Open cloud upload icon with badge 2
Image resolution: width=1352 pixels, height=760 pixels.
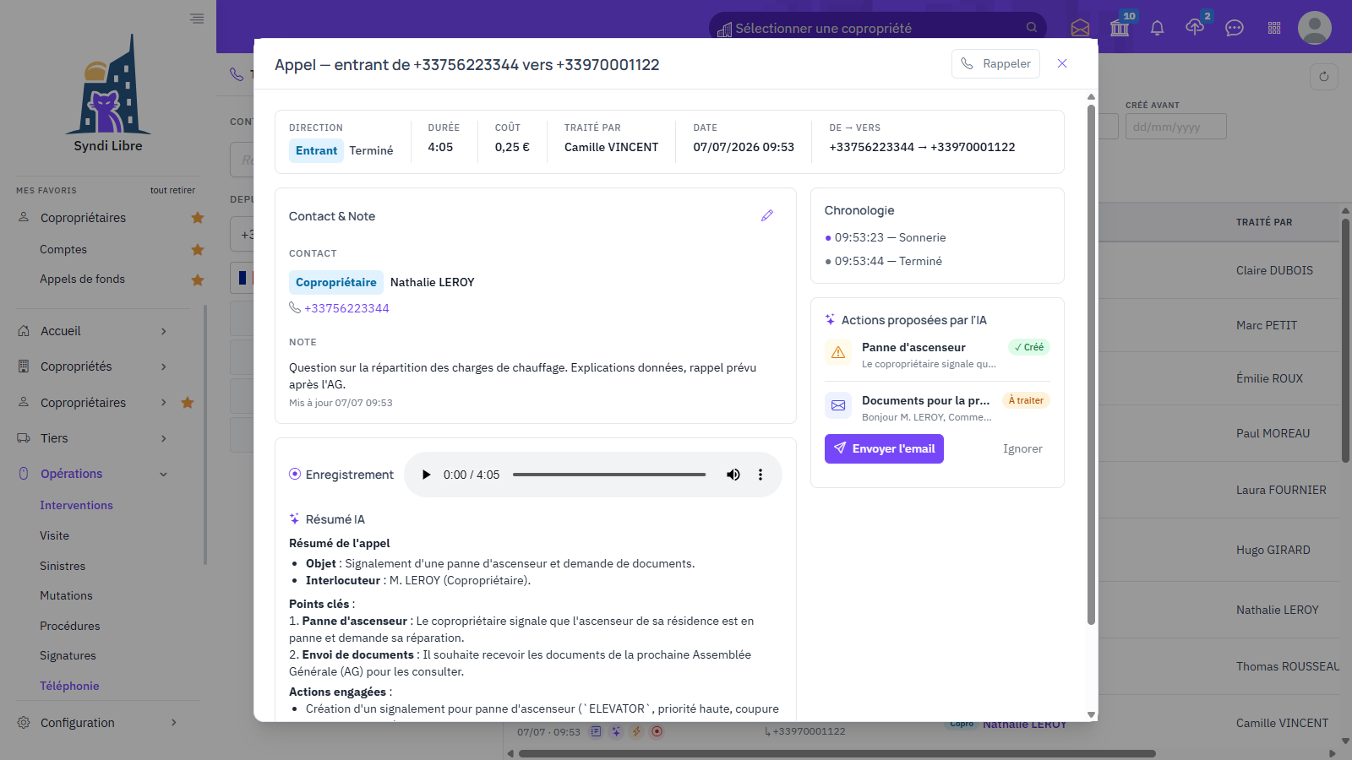click(x=1195, y=27)
